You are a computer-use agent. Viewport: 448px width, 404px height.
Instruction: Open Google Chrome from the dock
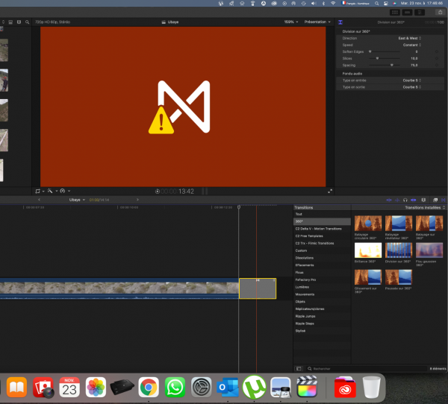pyautogui.click(x=149, y=386)
